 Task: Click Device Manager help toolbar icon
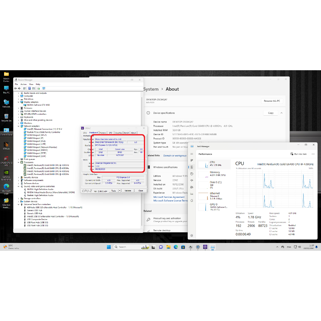(29, 88)
